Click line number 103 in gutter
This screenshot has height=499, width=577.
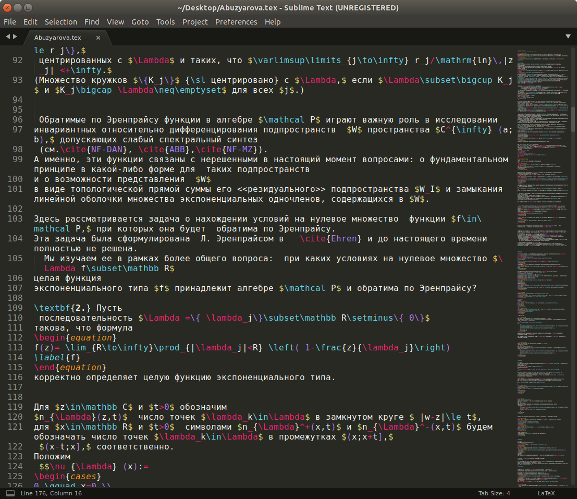[x=15, y=218]
